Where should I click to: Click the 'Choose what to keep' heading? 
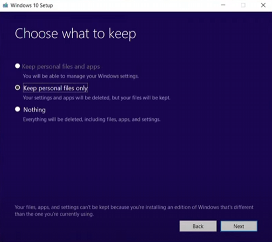tap(75, 34)
